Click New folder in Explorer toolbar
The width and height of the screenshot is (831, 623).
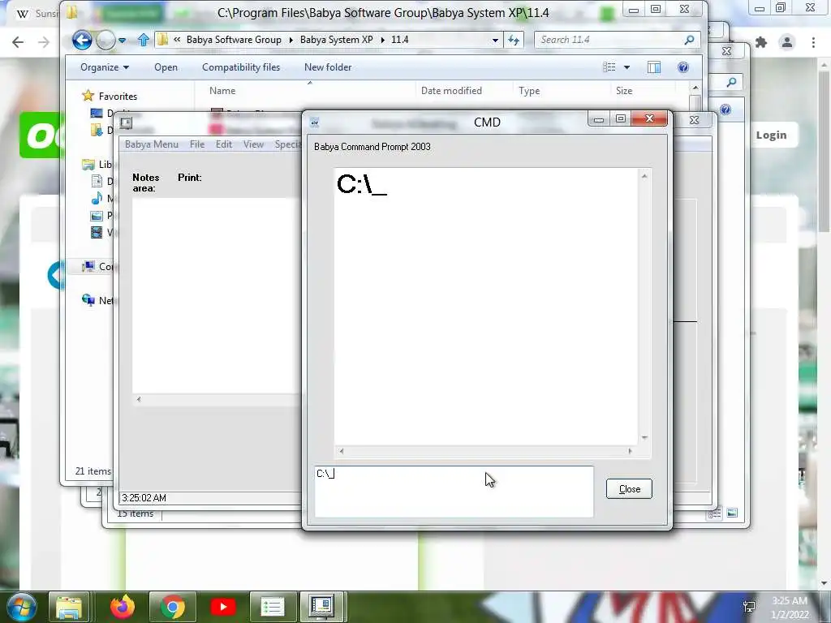(x=328, y=67)
